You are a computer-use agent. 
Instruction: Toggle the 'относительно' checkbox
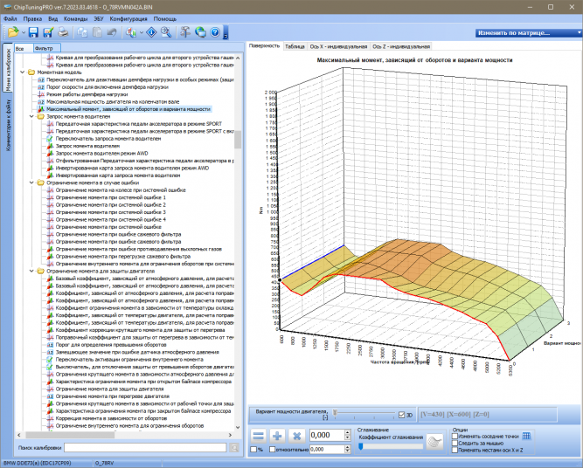click(272, 450)
